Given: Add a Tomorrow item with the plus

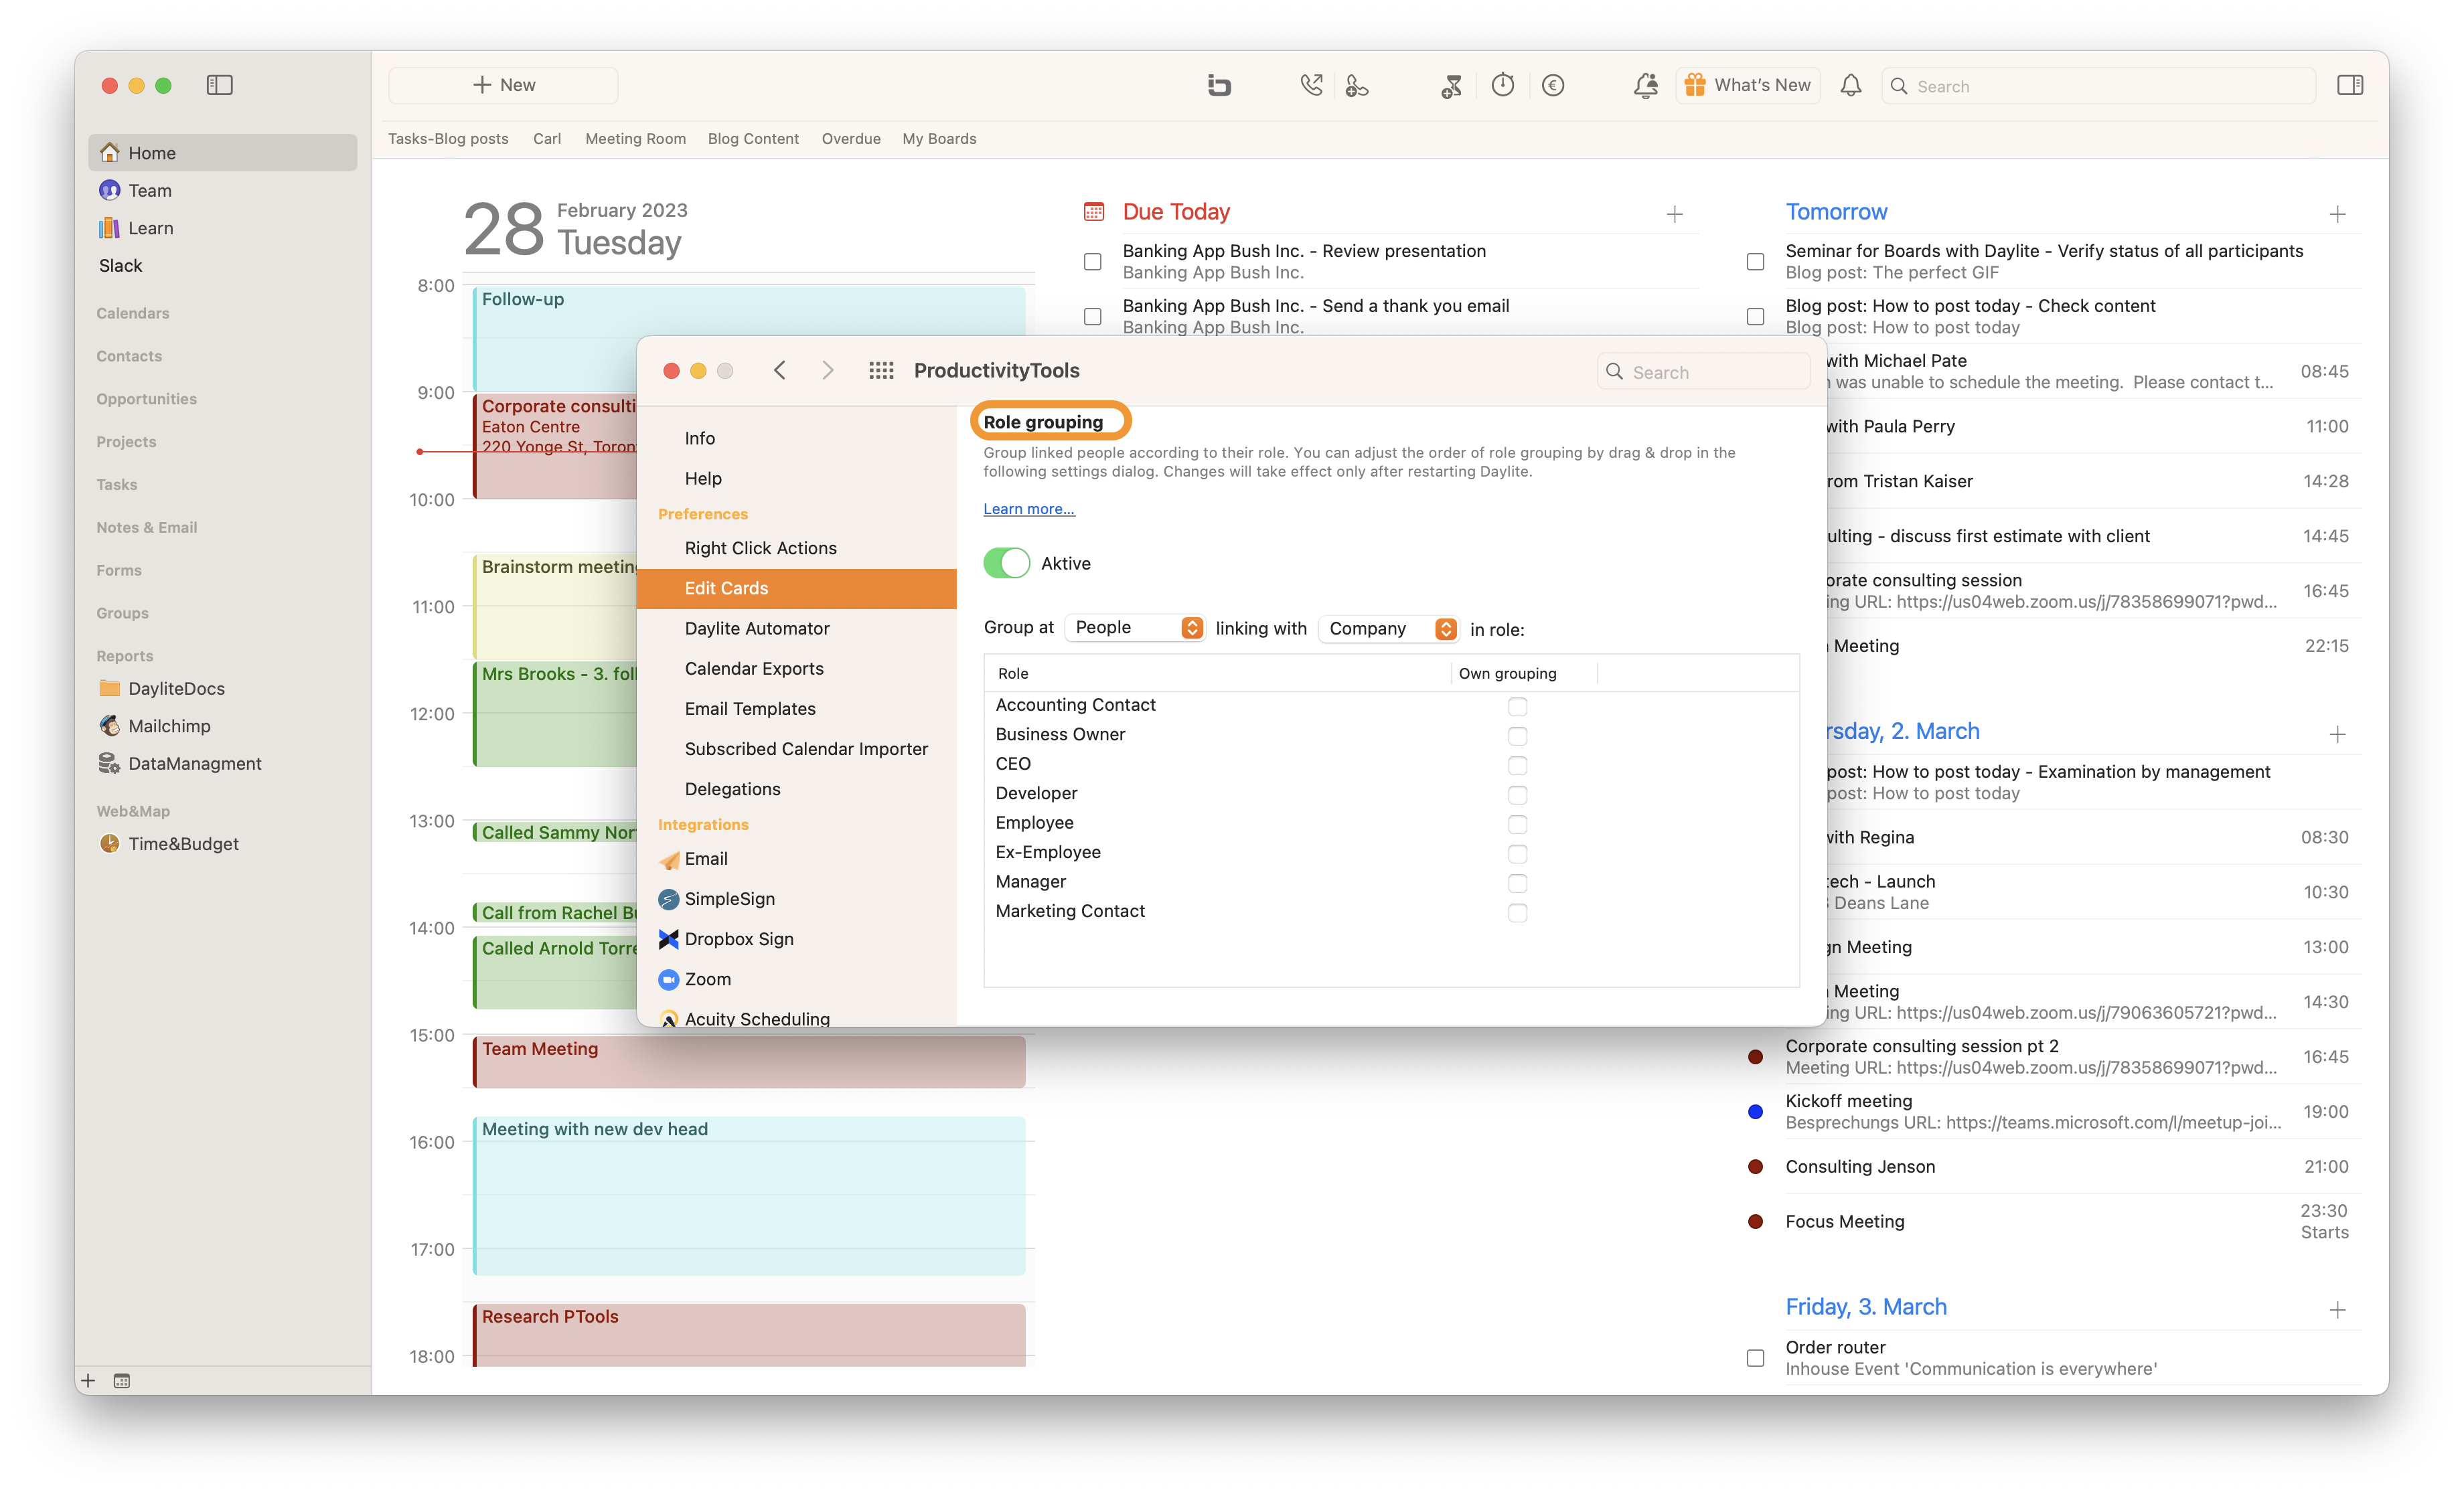Looking at the screenshot, I should (x=2337, y=214).
